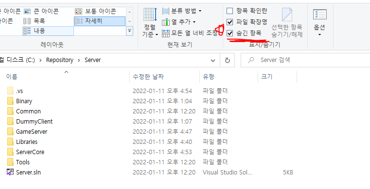Uncheck the 파일 확장명 checkbox

pyautogui.click(x=230, y=22)
